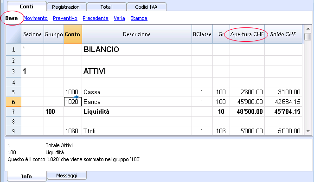Select the Cassa description cell

pos(137,92)
